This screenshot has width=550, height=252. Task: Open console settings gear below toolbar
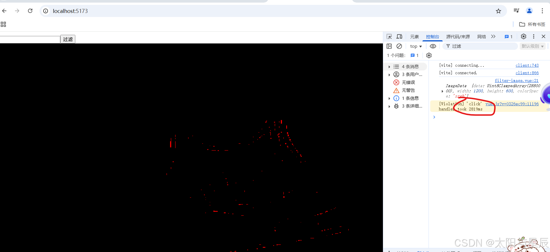[429, 55]
